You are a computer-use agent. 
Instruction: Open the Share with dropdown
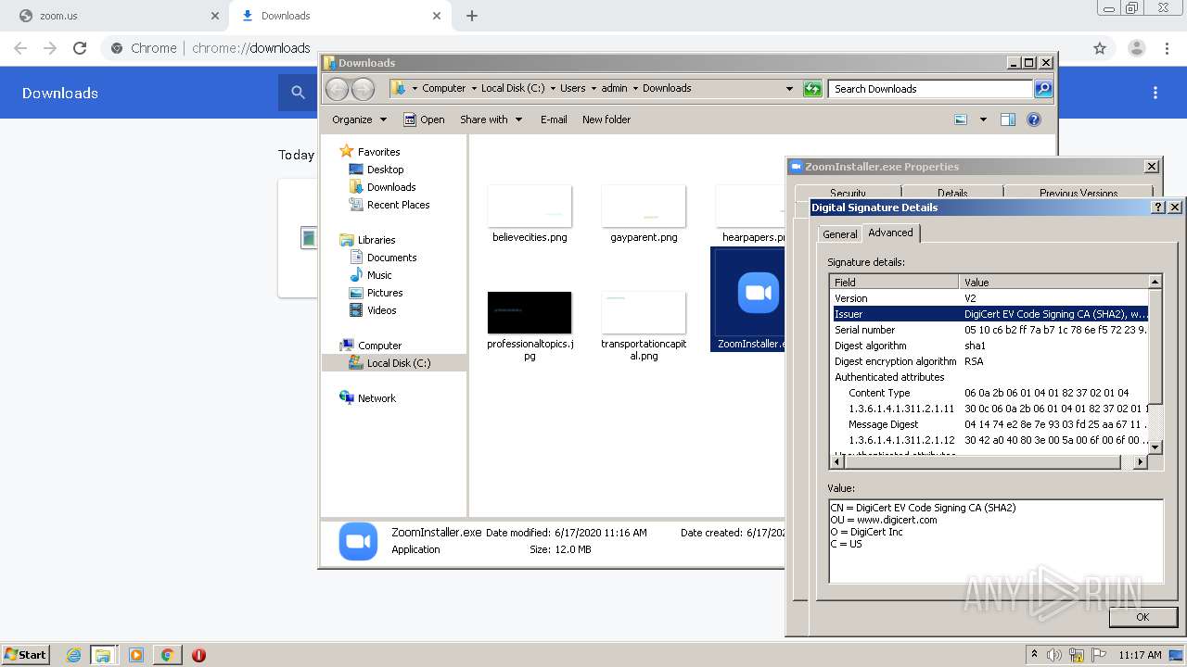pos(491,120)
